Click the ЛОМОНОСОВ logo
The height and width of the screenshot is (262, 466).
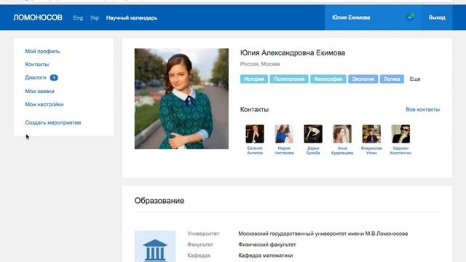pyautogui.click(x=38, y=17)
